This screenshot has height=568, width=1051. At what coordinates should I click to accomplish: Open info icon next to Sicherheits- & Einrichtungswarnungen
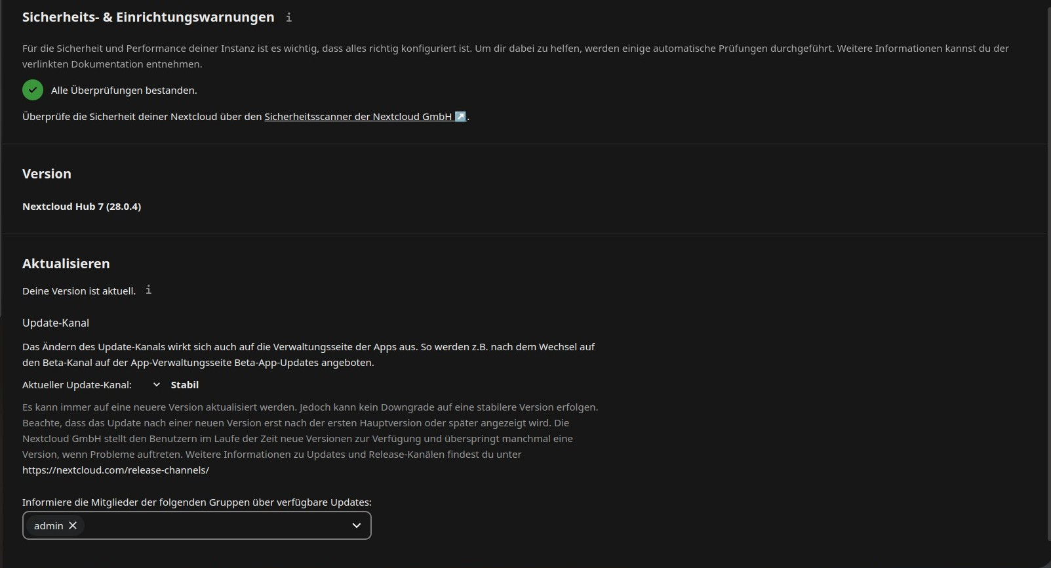pyautogui.click(x=288, y=18)
